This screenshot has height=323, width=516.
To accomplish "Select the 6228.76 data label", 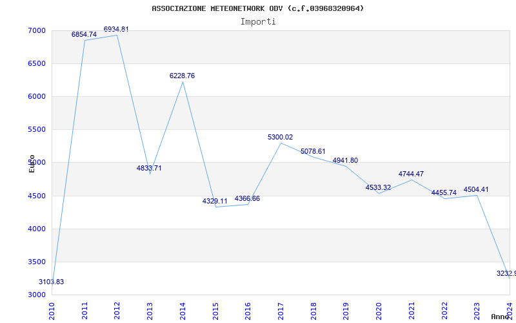I will pos(182,76).
